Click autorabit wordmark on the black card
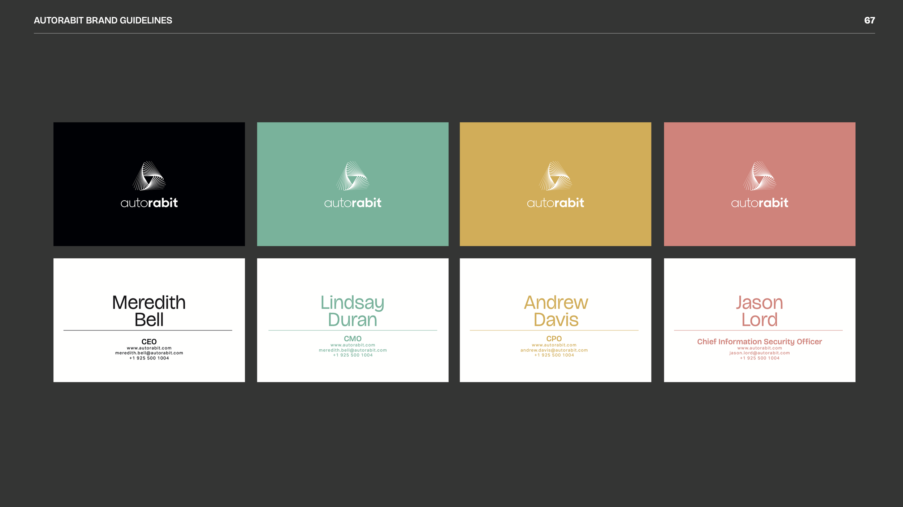The width and height of the screenshot is (903, 507). (x=149, y=203)
